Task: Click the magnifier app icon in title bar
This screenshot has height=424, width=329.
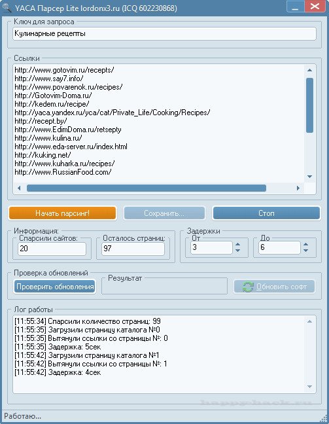Action: coord(7,7)
